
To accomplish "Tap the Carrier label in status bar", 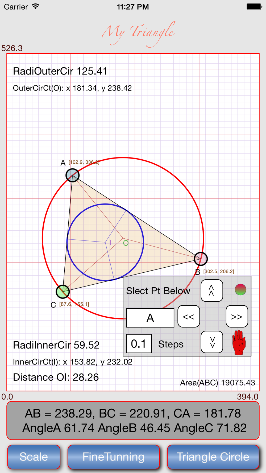I will click(16, 7).
